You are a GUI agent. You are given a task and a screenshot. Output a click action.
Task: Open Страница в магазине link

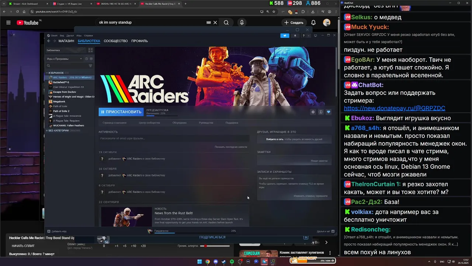[114, 123]
